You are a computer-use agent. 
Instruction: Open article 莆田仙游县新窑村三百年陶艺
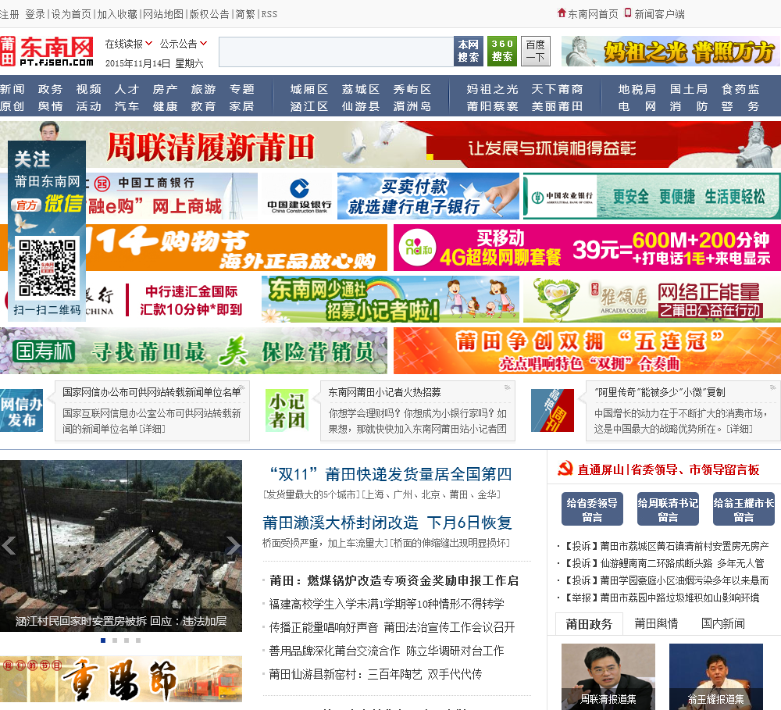coord(376,674)
